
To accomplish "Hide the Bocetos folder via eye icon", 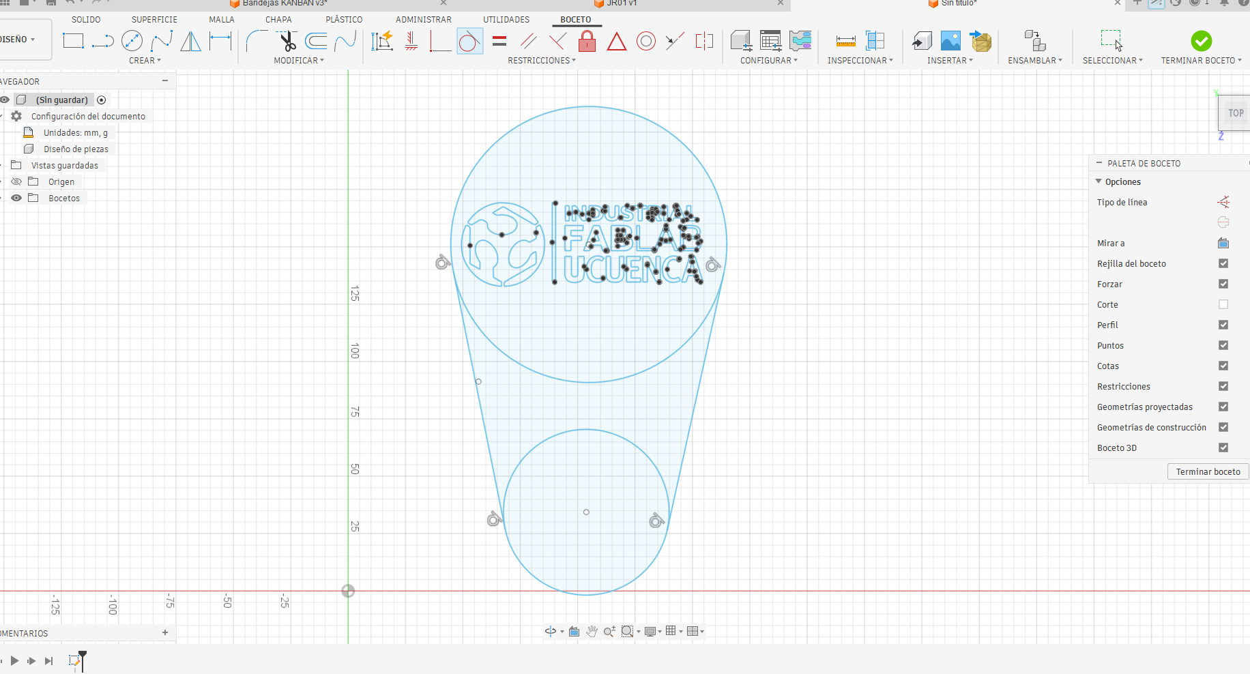I will tap(16, 198).
